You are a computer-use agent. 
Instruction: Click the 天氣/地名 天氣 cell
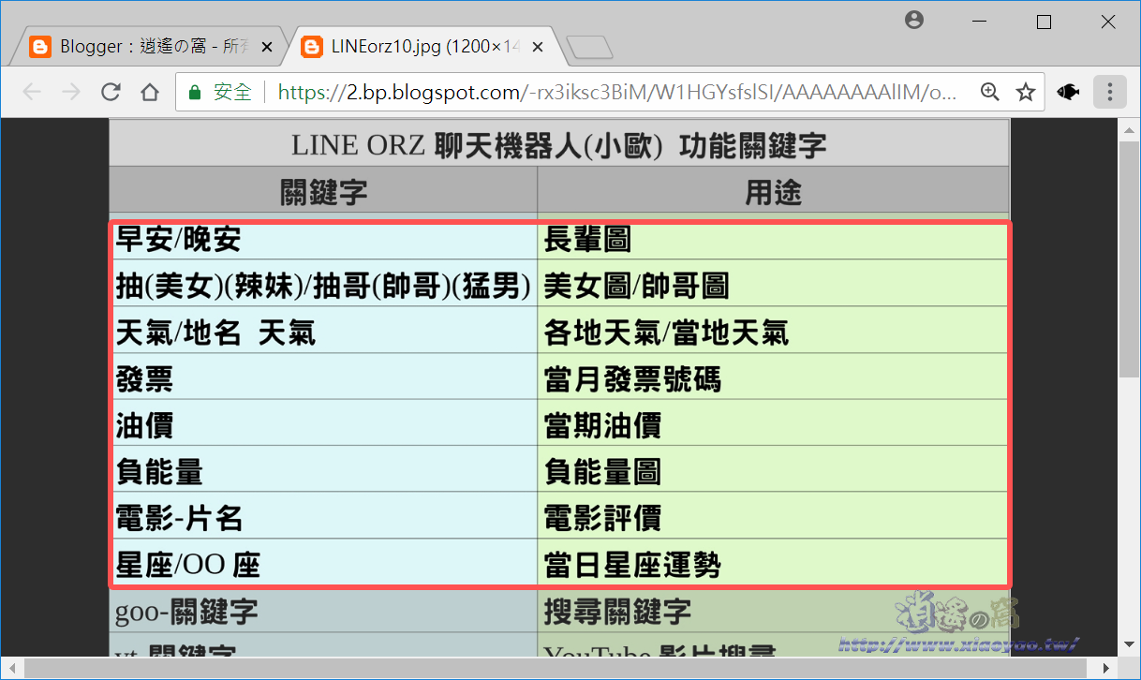tap(324, 332)
